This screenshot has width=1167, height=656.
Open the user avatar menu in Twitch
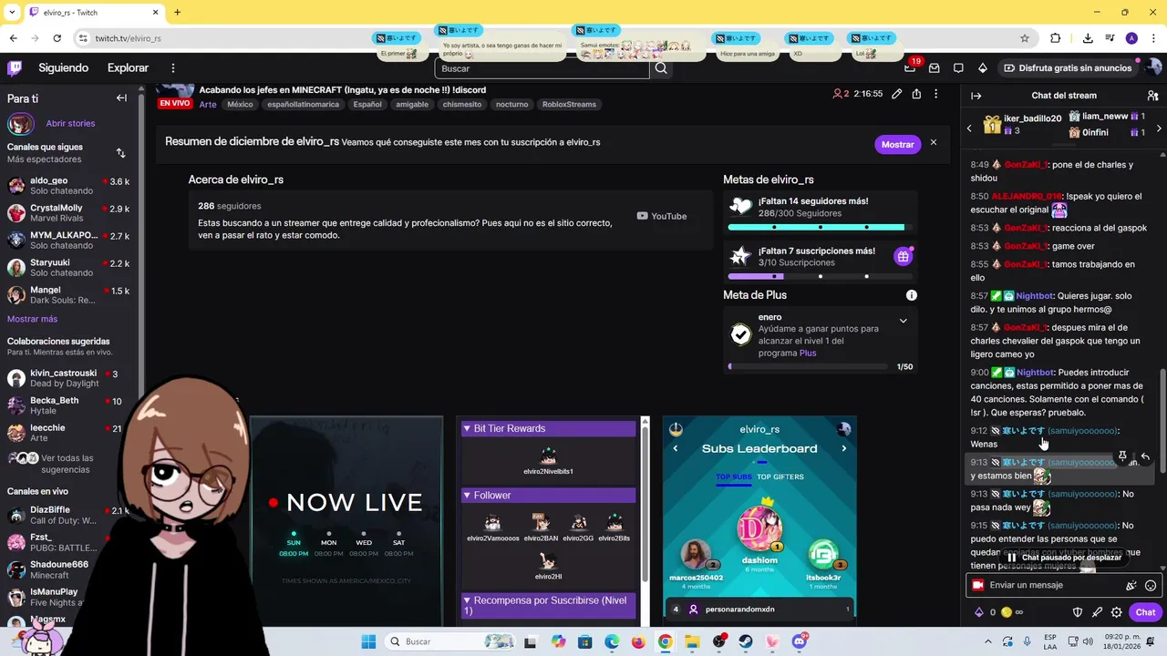point(1153,68)
